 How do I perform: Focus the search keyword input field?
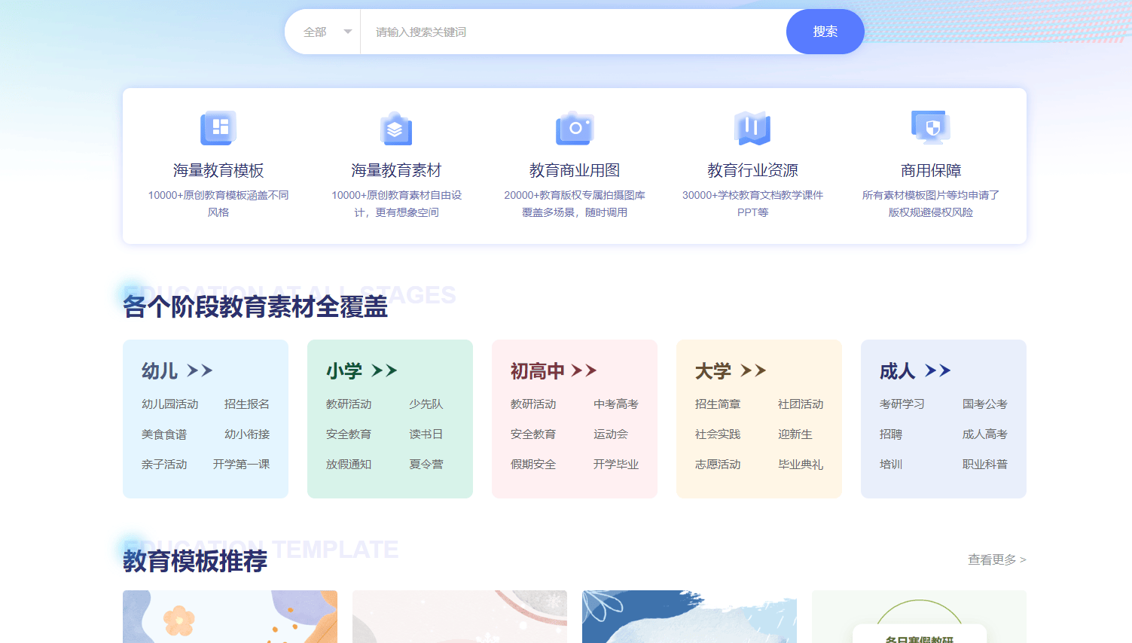pyautogui.click(x=572, y=32)
